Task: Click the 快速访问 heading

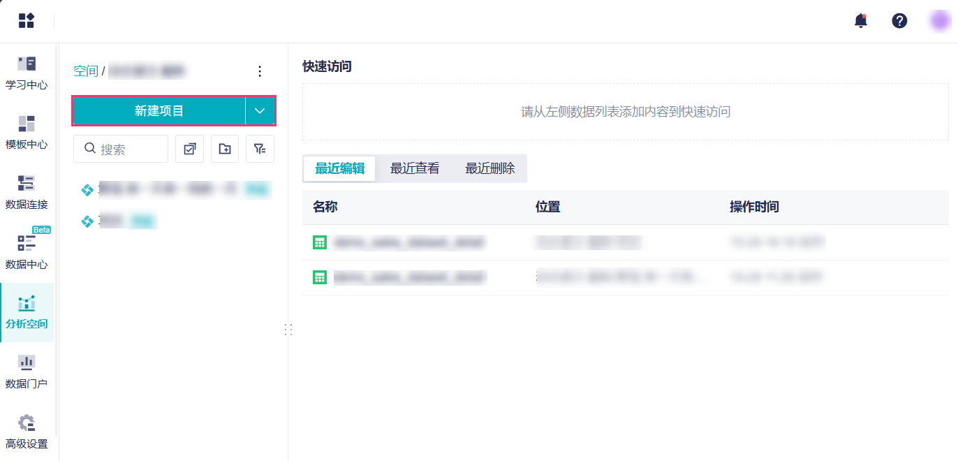Action: click(327, 66)
